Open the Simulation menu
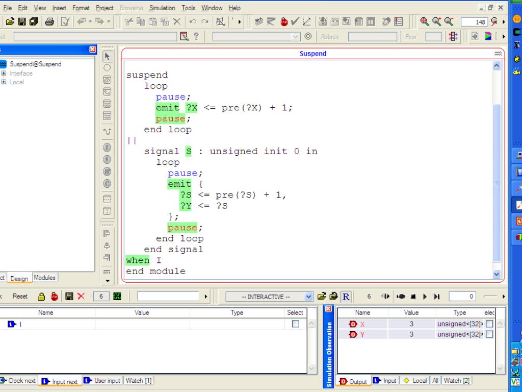 pos(162,8)
